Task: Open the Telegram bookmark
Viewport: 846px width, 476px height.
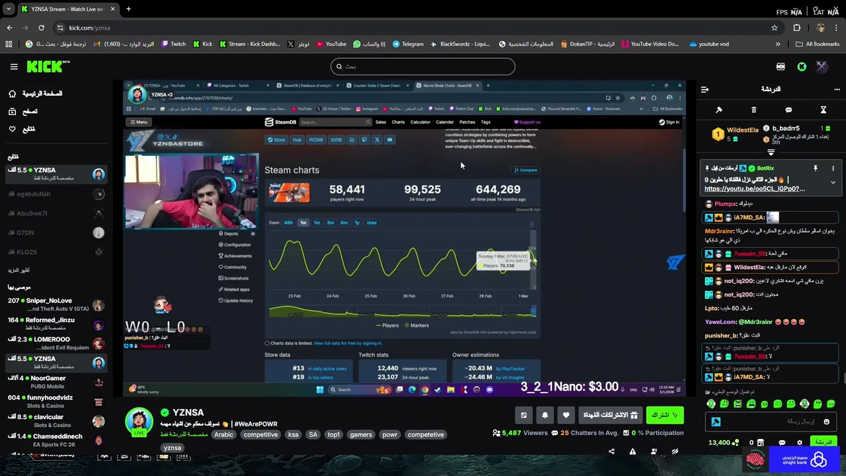Action: pyautogui.click(x=408, y=44)
